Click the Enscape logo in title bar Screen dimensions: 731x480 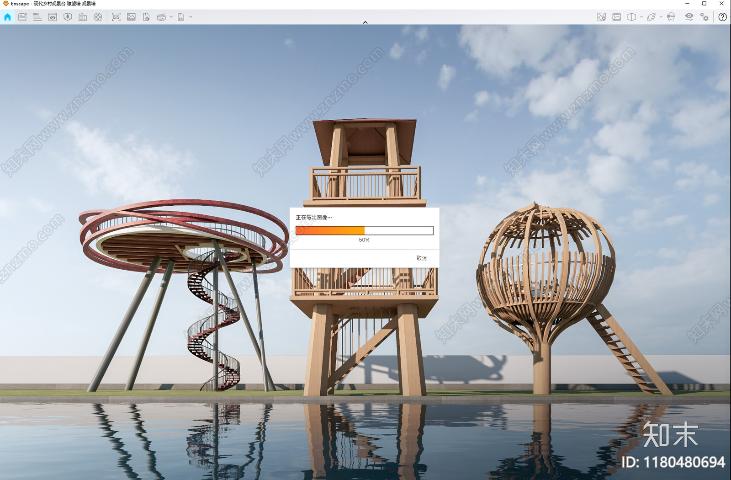click(x=5, y=4)
